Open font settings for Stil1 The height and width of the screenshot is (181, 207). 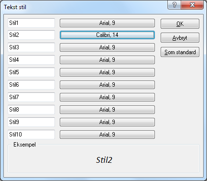coord(107,23)
